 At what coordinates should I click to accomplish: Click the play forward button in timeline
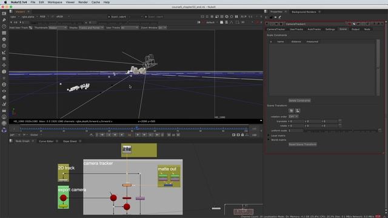coord(138,134)
